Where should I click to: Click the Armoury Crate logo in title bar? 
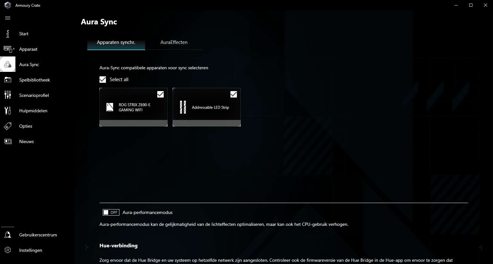coord(8,5)
